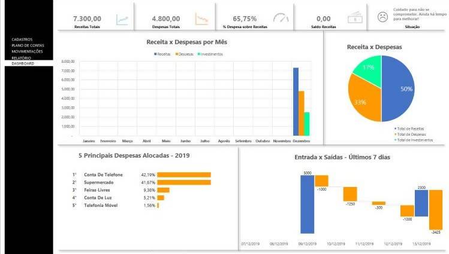Click the 41,67% bar for Supermercado
The width and height of the screenshot is (449, 254).
click(184, 182)
